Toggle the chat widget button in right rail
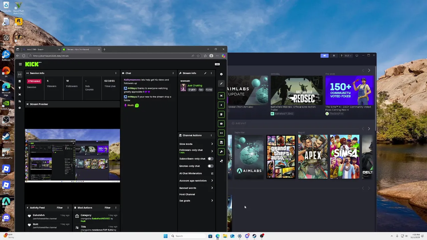Screen dimensions: 427x240 [x=221, y=124]
